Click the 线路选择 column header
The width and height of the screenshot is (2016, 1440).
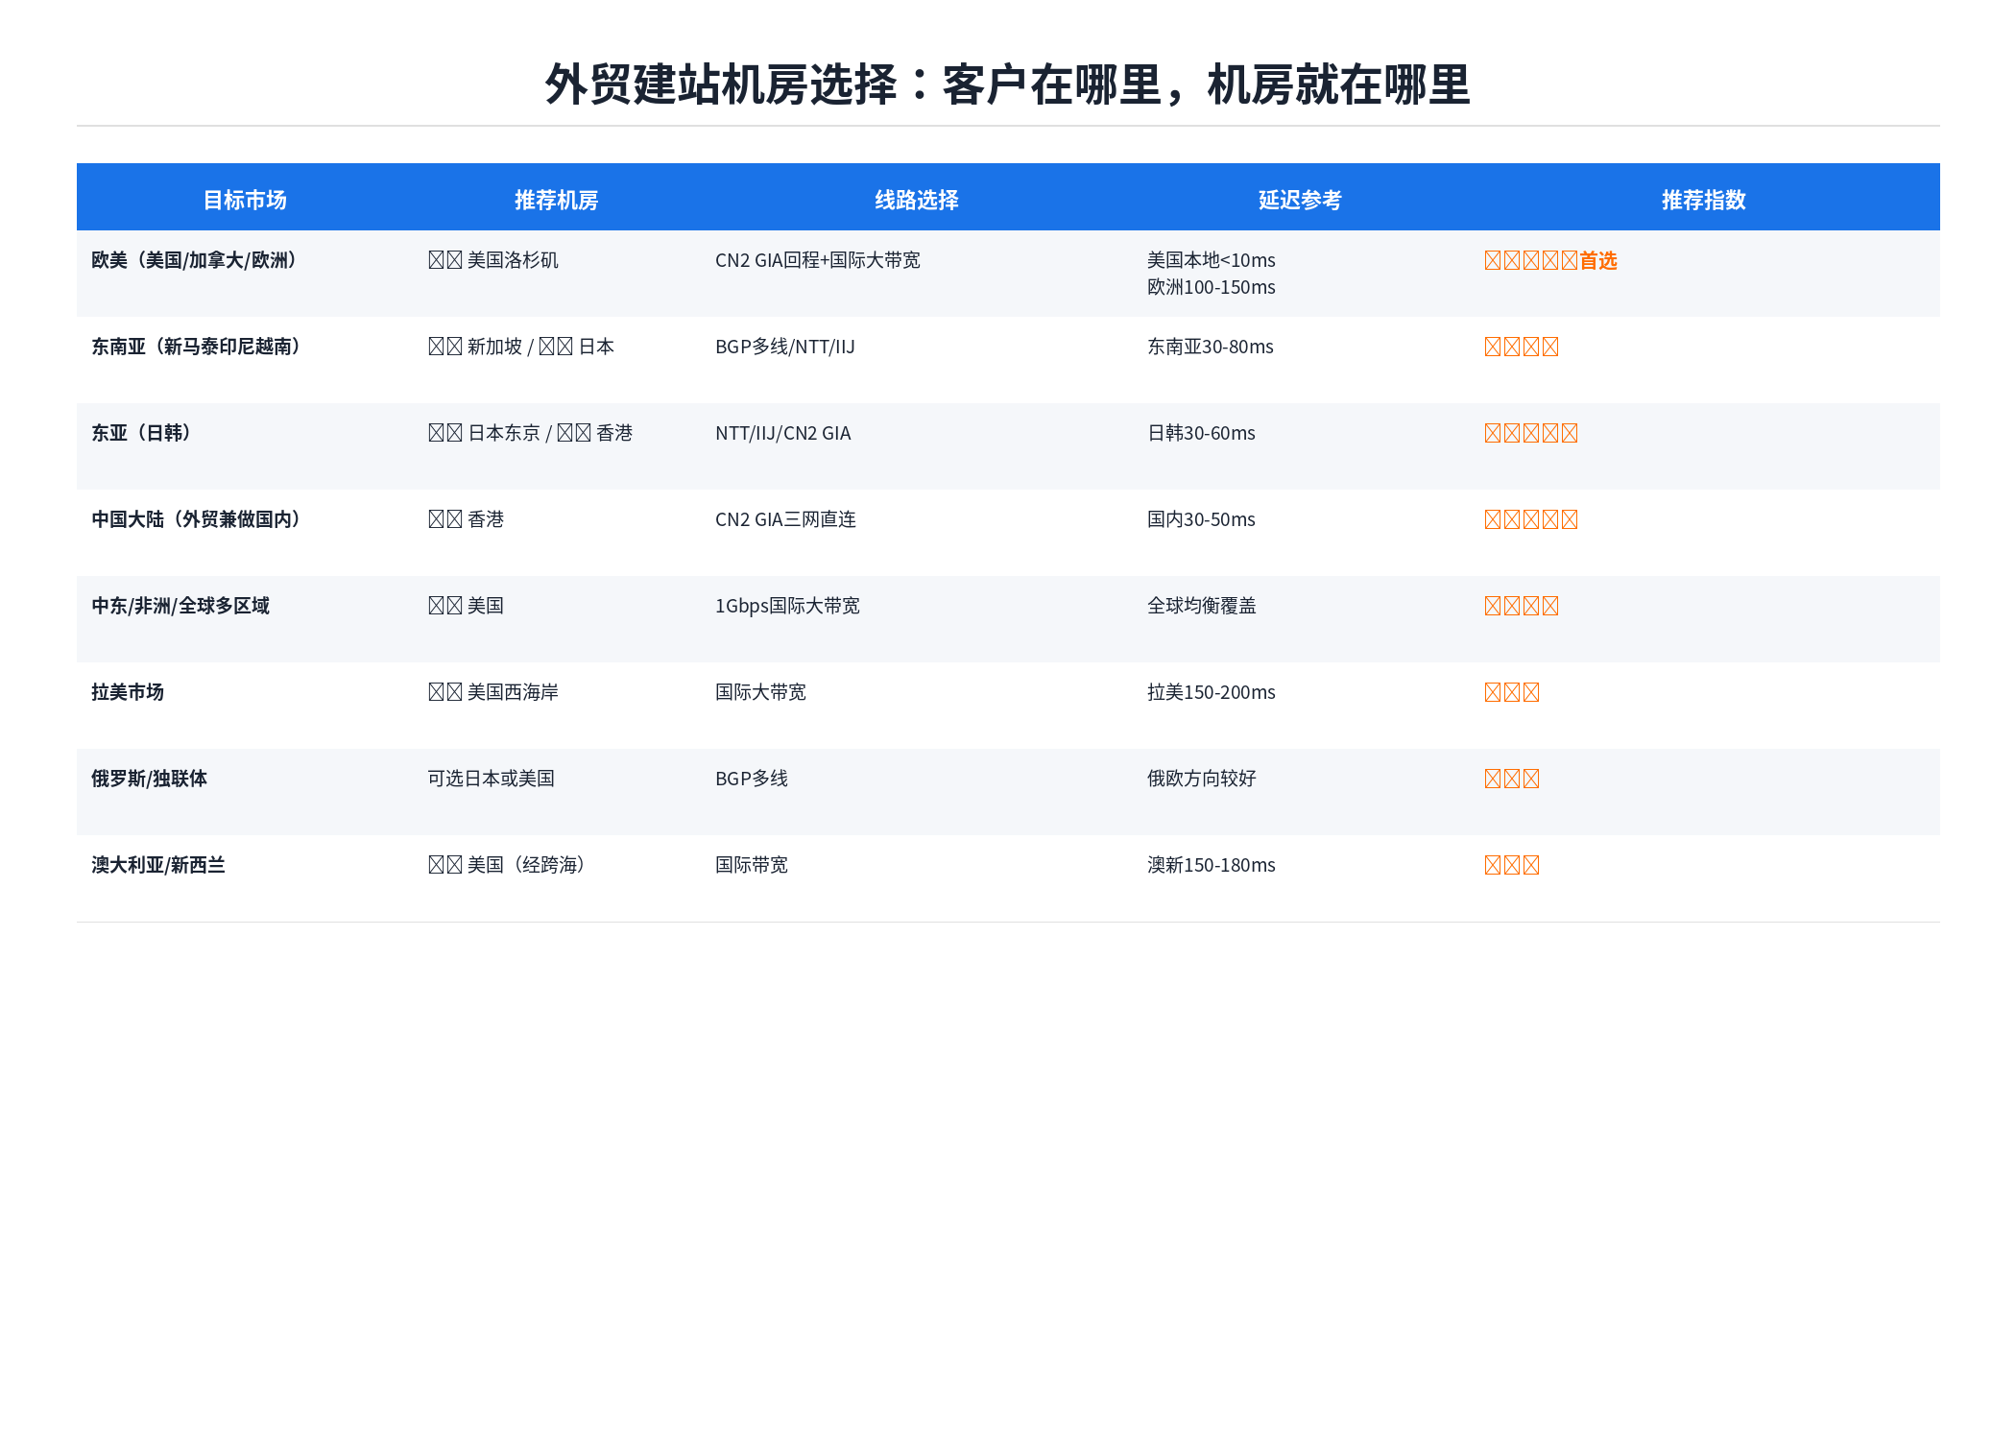(917, 200)
